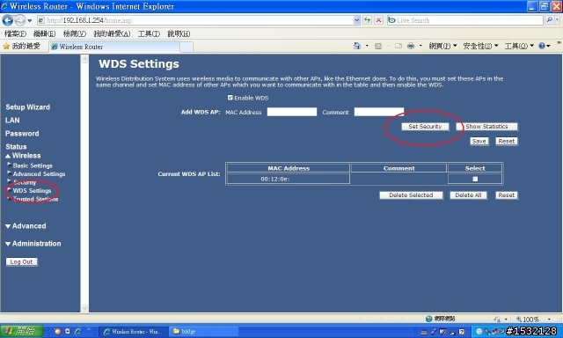Screen dimensions: 563x338
Task: Click Reset button beside Delete All
Action: [507, 195]
